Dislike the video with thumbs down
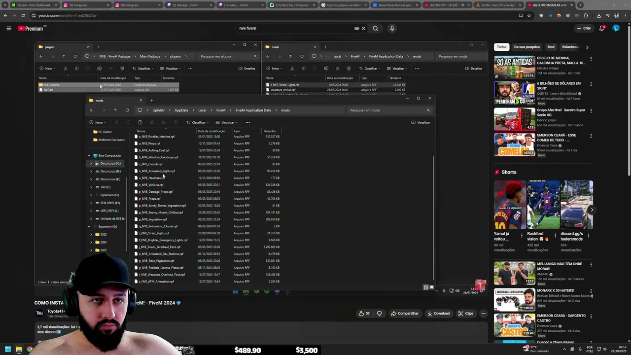631x355 pixels. 379,313
